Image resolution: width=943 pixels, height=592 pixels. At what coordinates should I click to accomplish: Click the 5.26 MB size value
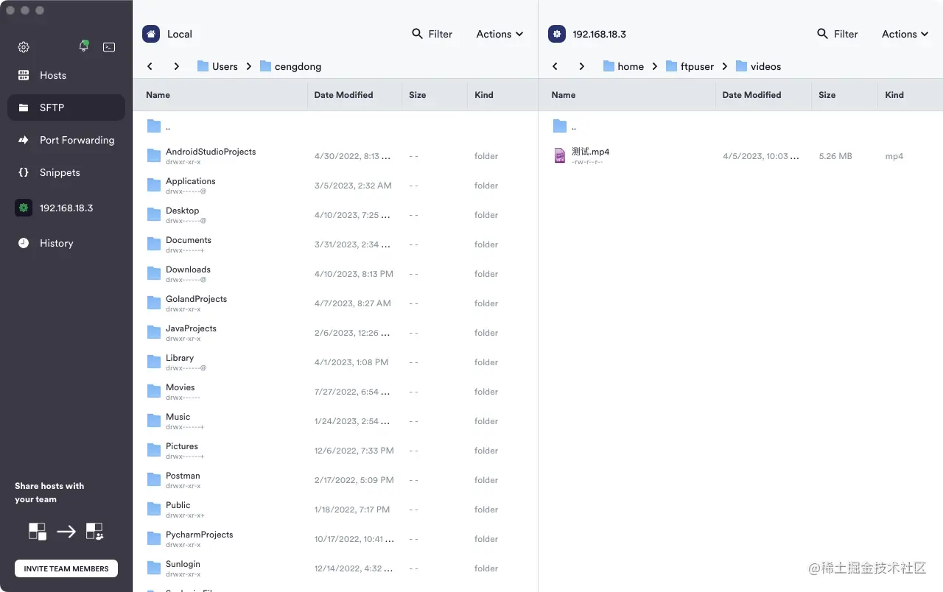[835, 156]
